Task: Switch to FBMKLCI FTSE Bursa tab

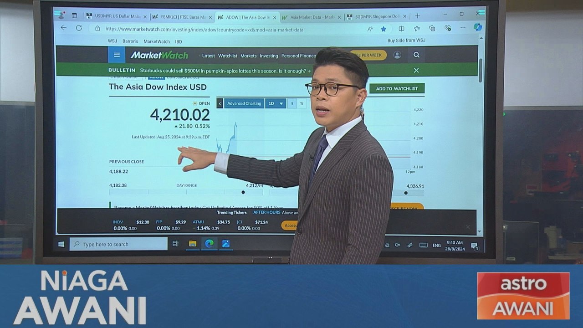Action: click(183, 17)
